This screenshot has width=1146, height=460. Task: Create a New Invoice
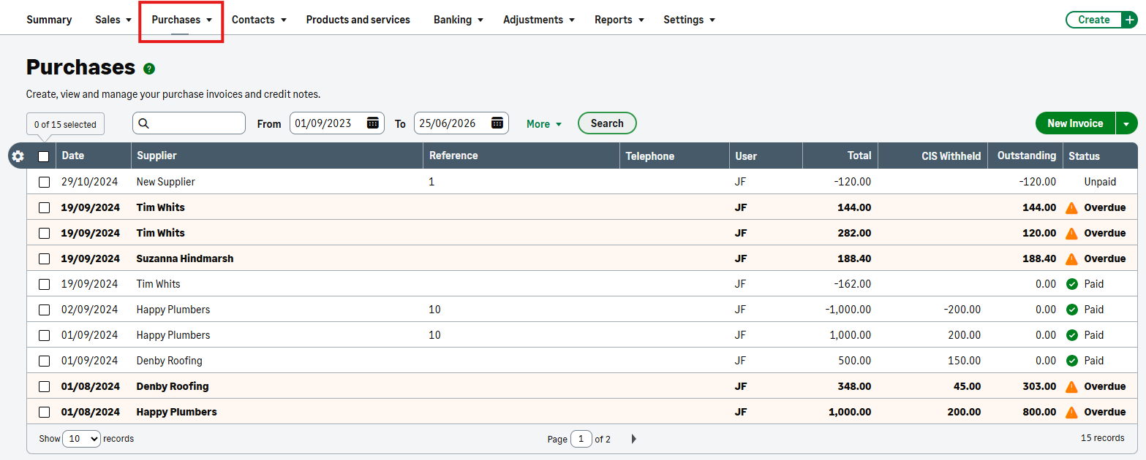(x=1075, y=123)
